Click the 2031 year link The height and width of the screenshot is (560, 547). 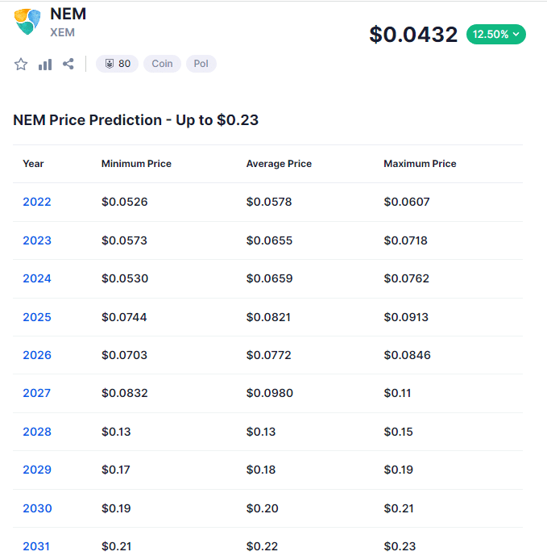(x=37, y=546)
